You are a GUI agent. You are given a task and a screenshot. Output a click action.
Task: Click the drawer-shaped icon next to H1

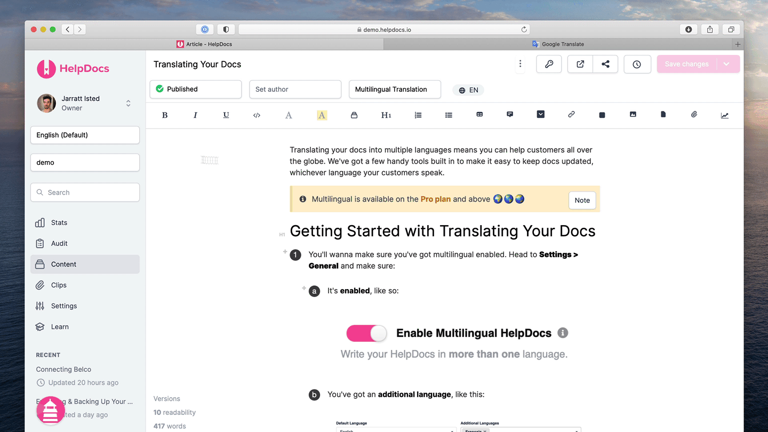(354, 115)
